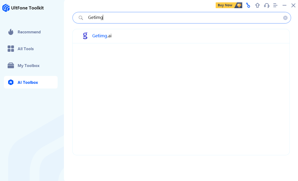The height and width of the screenshot is (181, 298).
Task: Click the diamond icon on the Buy Now banner
Action: tap(238, 5)
